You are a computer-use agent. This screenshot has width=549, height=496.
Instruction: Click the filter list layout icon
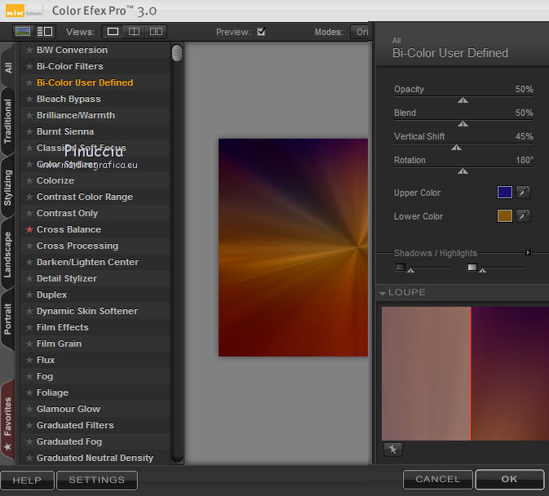pyautogui.click(x=44, y=32)
